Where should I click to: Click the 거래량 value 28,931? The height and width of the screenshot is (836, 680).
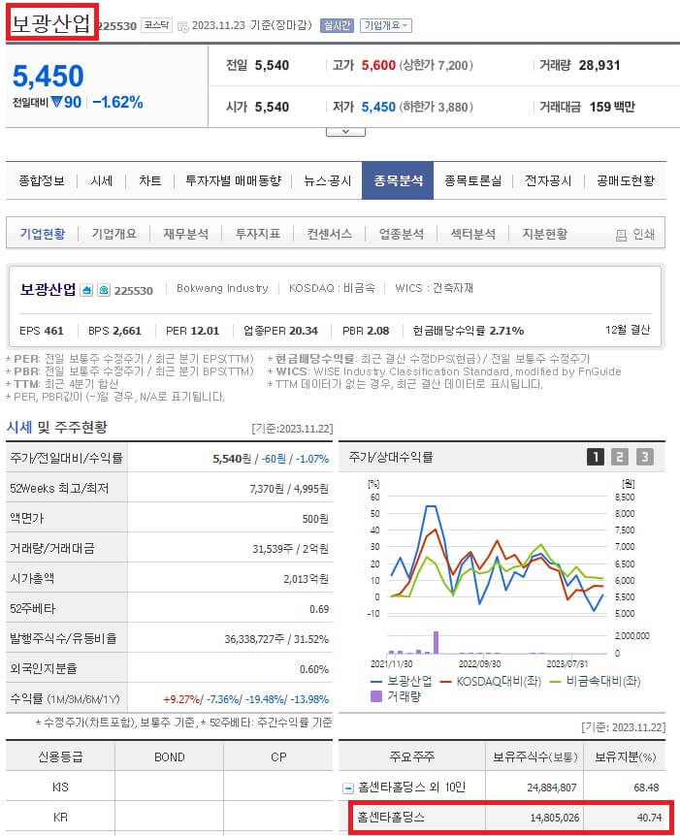[x=599, y=66]
